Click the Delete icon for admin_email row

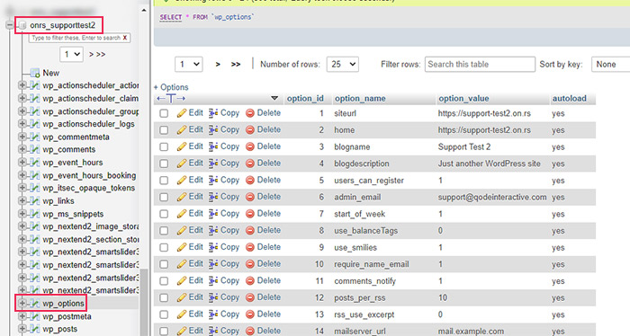click(250, 197)
